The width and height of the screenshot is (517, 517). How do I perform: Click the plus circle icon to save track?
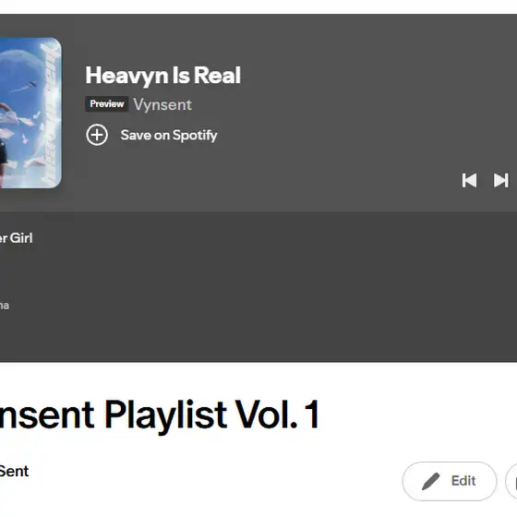click(x=97, y=135)
